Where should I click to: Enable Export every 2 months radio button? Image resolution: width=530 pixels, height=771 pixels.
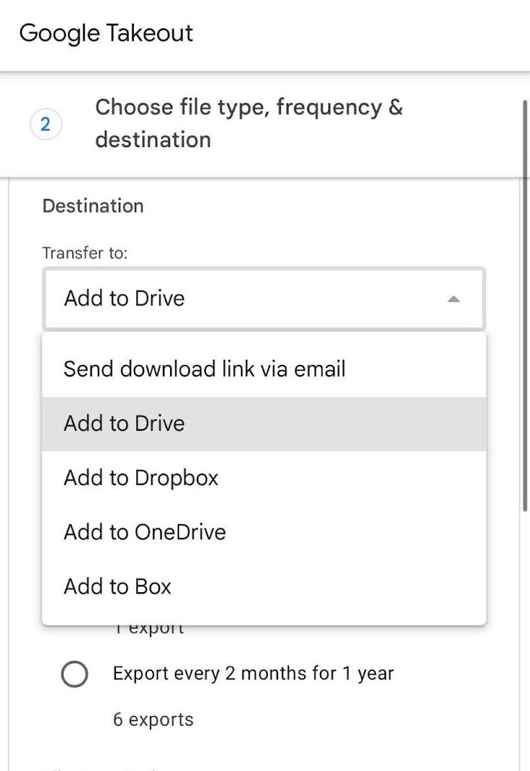coord(75,674)
